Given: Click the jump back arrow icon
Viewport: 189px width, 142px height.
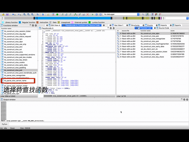Looking at the screenshot, I should click(x=13, y=14).
